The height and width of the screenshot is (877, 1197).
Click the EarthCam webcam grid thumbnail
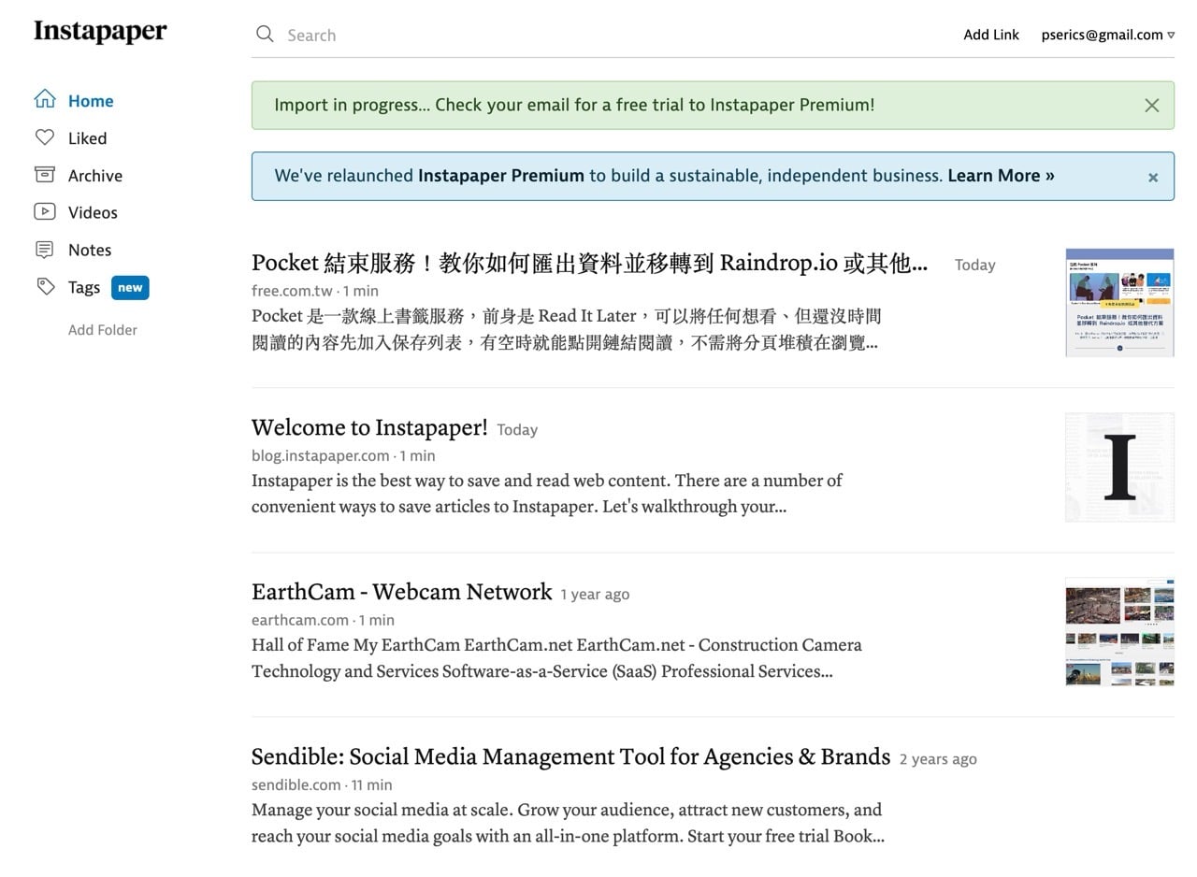(x=1119, y=632)
